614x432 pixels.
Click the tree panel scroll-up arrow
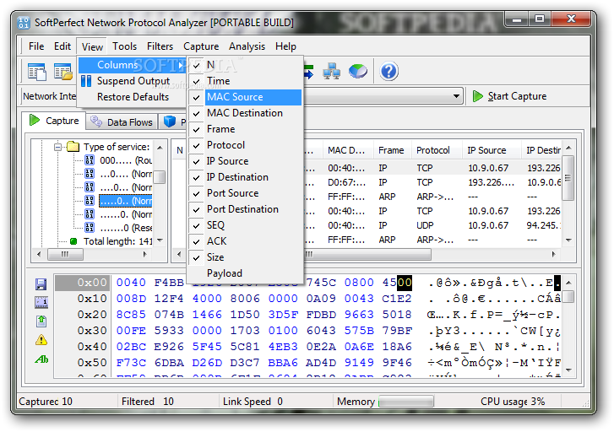(160, 148)
